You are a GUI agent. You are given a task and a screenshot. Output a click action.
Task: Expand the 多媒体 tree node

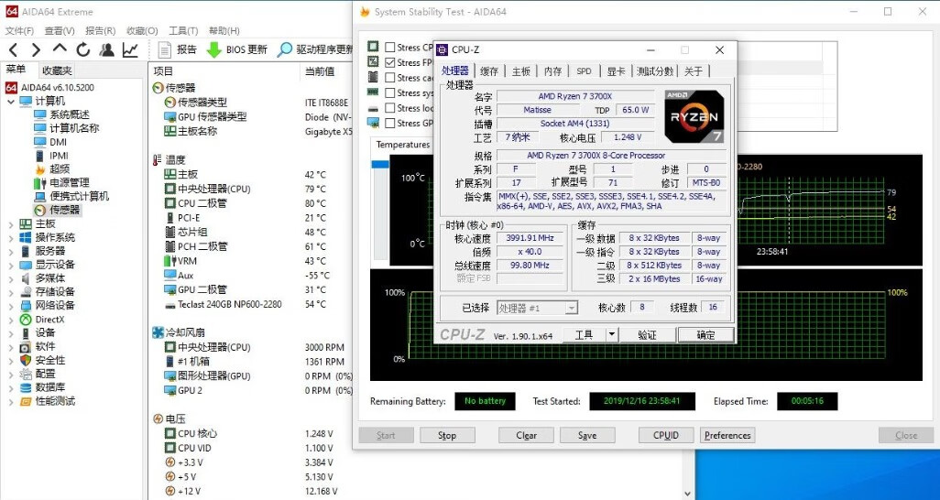point(11,278)
